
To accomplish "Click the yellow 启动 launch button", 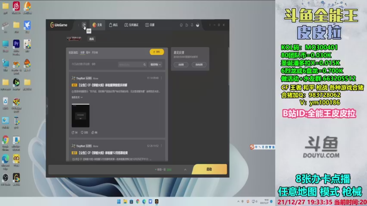I will click(x=209, y=169).
